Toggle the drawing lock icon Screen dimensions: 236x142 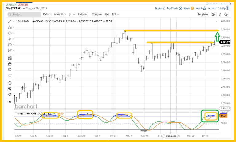10,64
